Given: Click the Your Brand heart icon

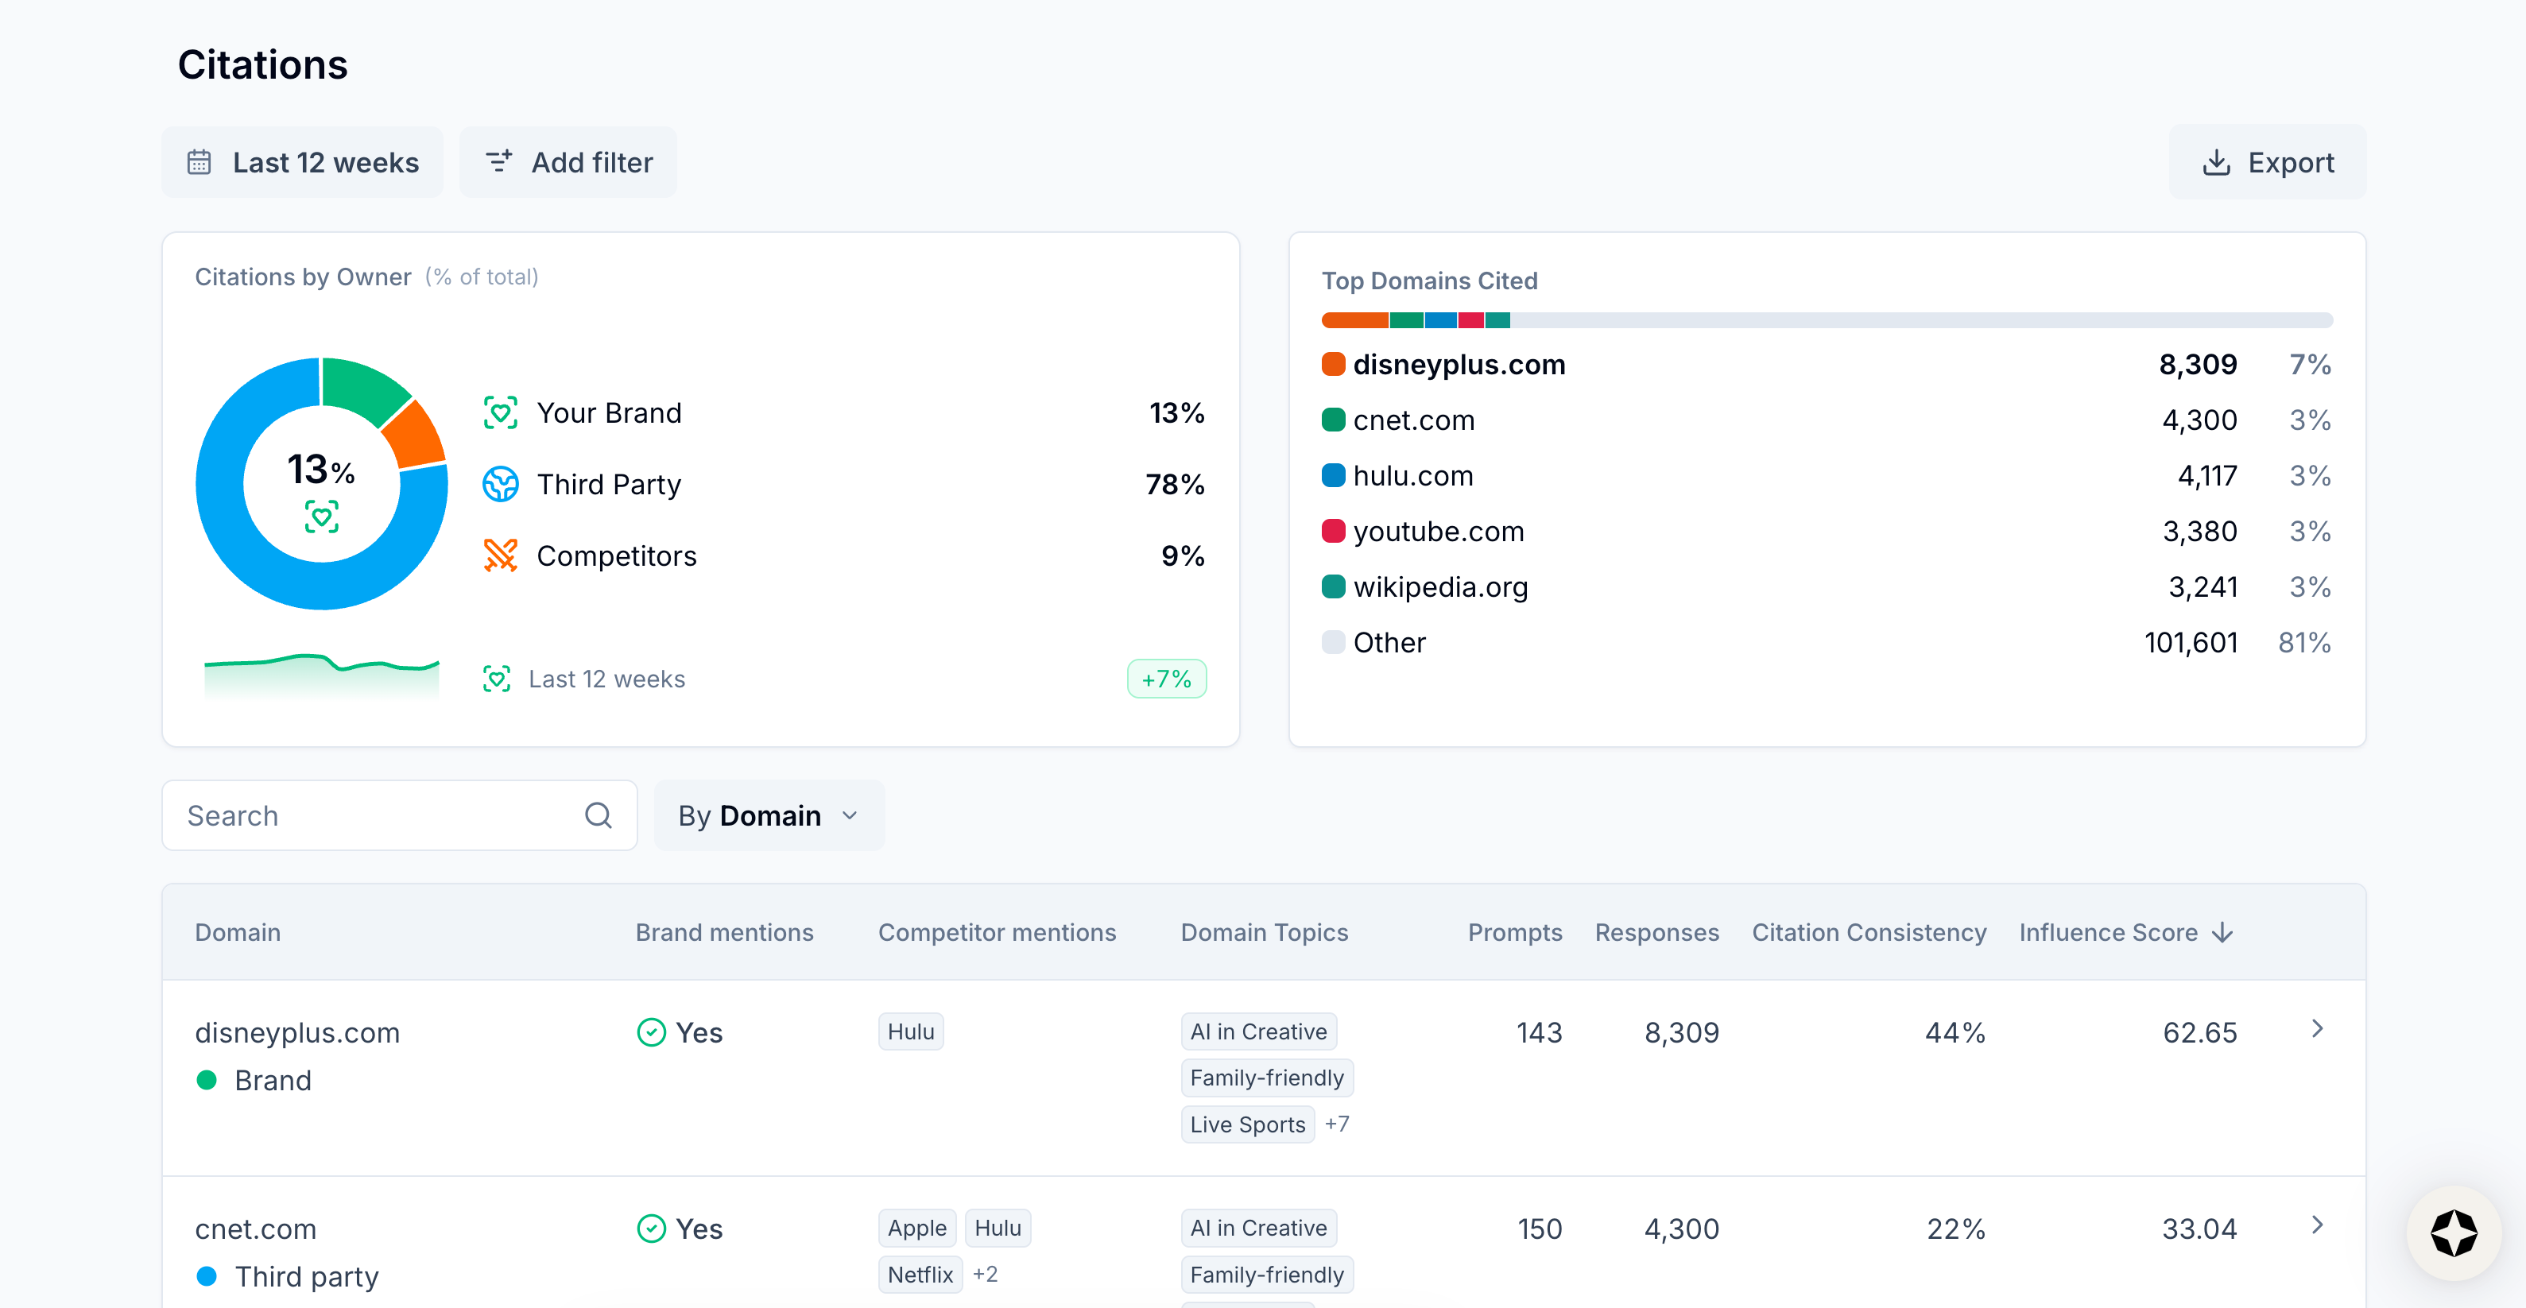Looking at the screenshot, I should click(500, 412).
